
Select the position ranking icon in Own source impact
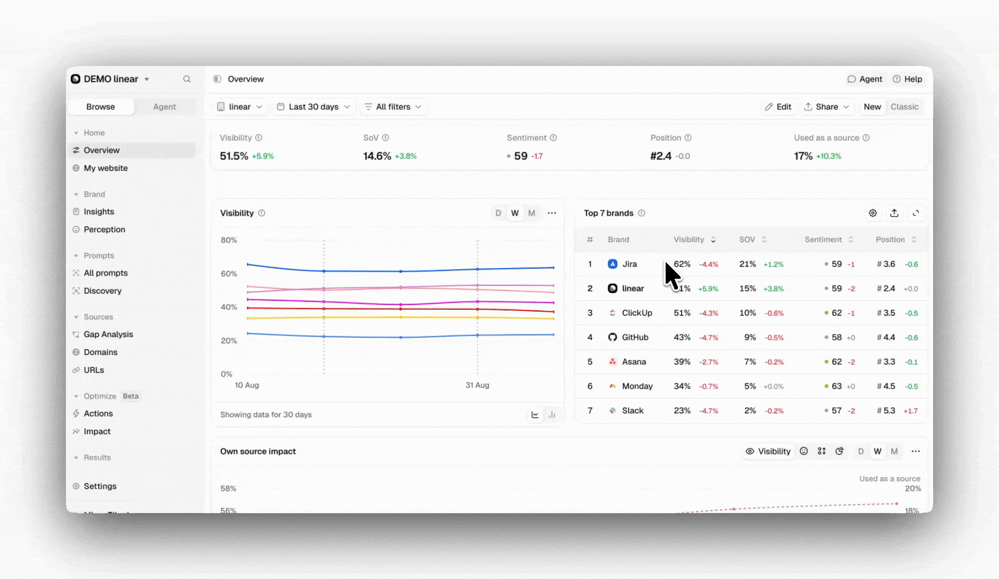tap(822, 451)
